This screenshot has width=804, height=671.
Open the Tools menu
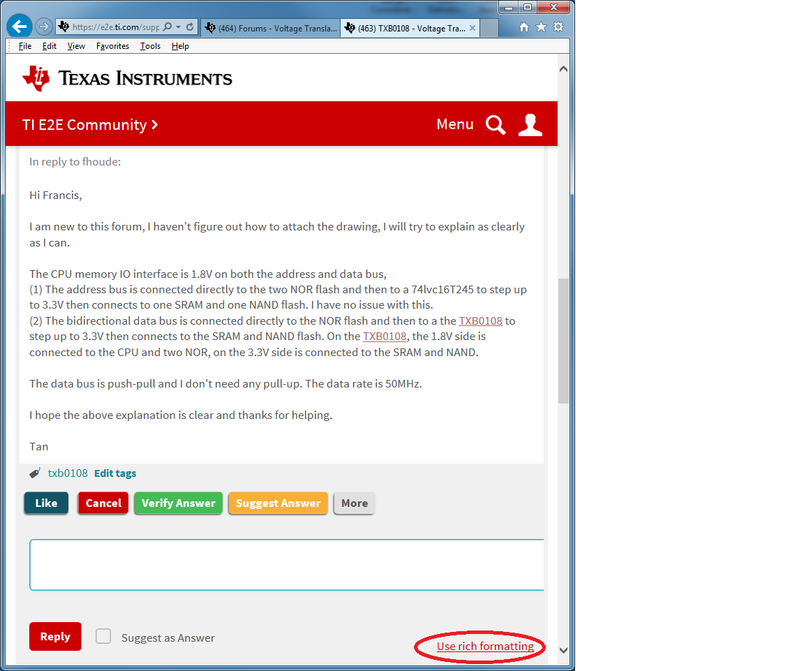150,46
